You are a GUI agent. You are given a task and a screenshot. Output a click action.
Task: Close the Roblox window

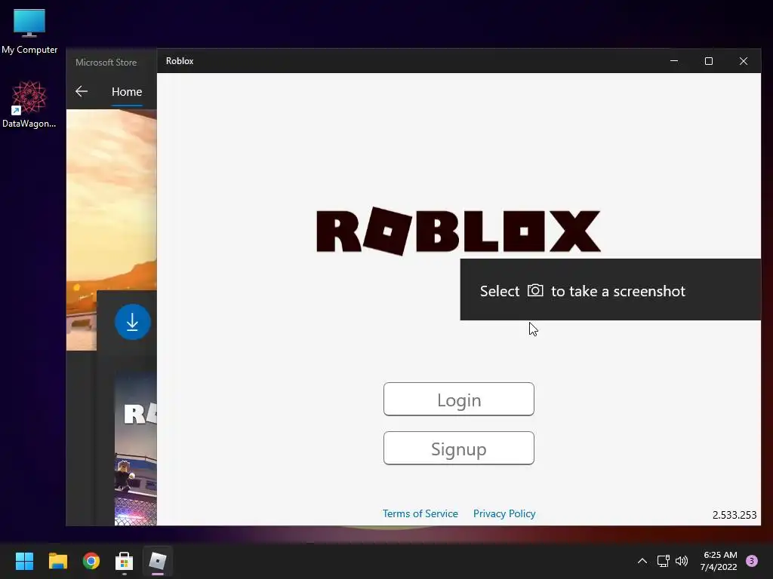pyautogui.click(x=744, y=61)
